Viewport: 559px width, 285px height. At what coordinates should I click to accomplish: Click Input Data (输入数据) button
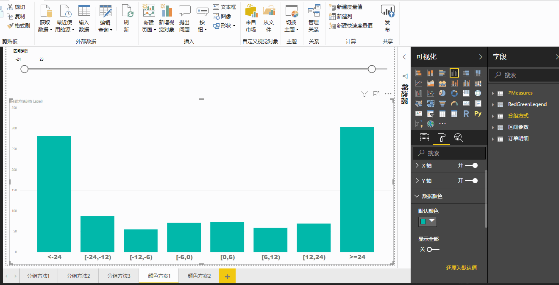coord(84,19)
